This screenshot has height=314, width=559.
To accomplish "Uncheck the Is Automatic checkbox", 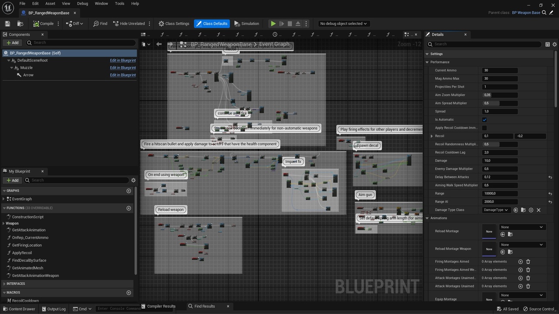I will pos(484,119).
